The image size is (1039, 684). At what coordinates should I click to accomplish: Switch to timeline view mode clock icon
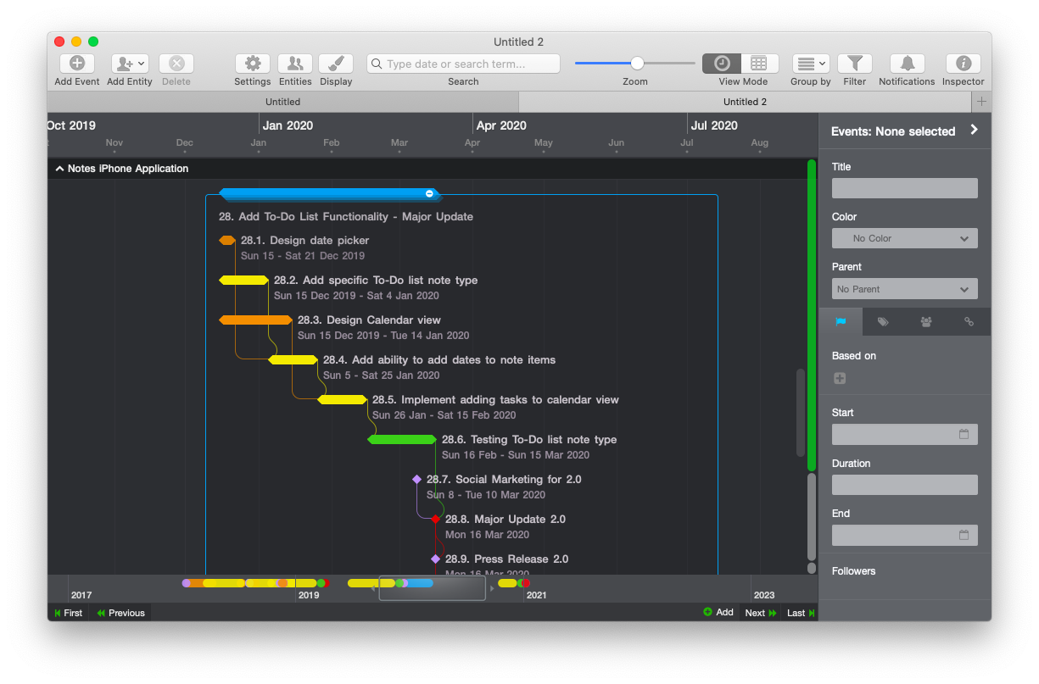(722, 64)
